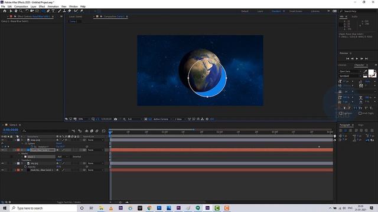The width and height of the screenshot is (378, 212).
Task: Click the Last Frame button in Preview
Action: tap(367, 59)
